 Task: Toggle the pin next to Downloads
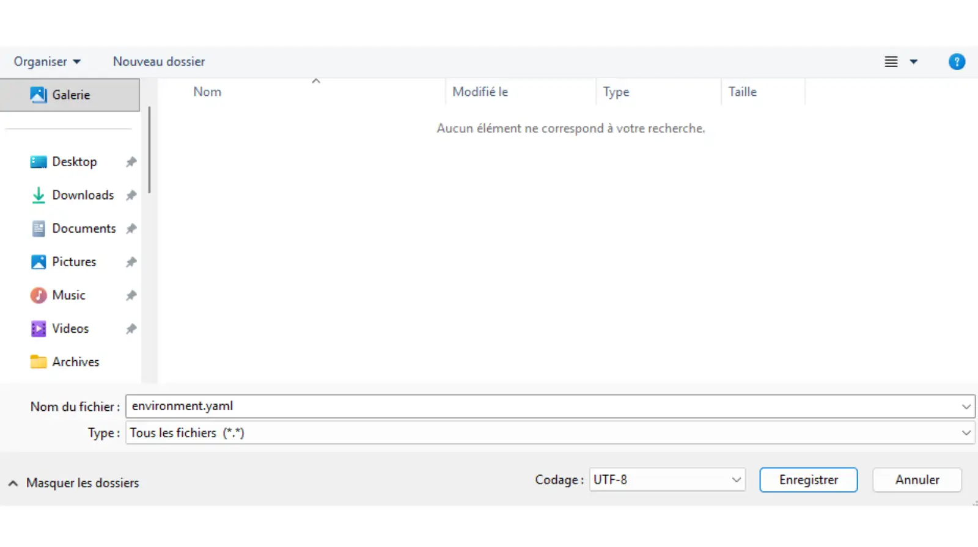(x=131, y=195)
